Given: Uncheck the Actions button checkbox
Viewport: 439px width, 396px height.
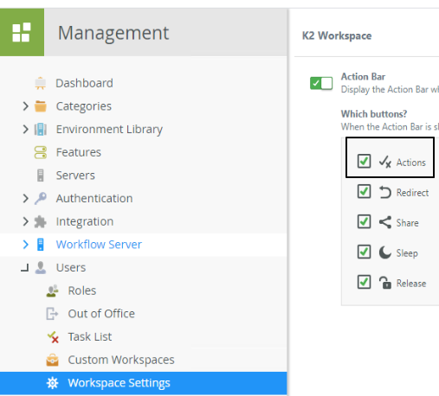Looking at the screenshot, I should [364, 161].
